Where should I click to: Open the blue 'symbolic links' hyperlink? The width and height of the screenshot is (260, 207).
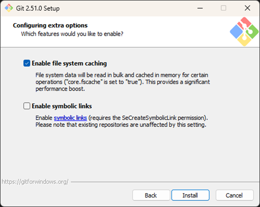pos(70,117)
